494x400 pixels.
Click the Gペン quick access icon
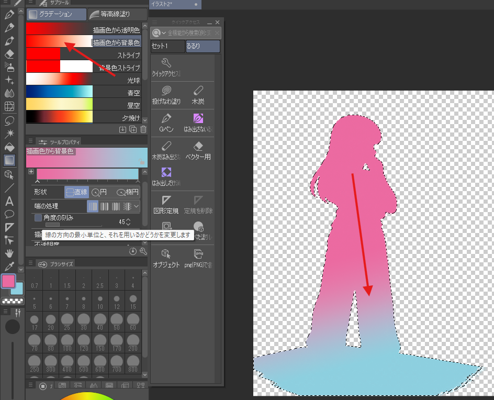pos(166,123)
